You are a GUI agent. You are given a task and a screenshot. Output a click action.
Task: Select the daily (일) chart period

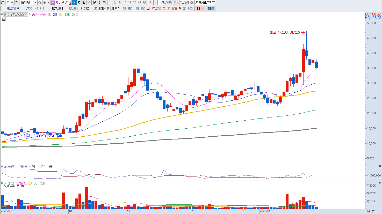pos(74,3)
